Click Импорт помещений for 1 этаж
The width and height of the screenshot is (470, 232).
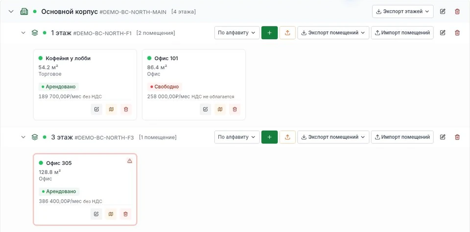(x=402, y=33)
